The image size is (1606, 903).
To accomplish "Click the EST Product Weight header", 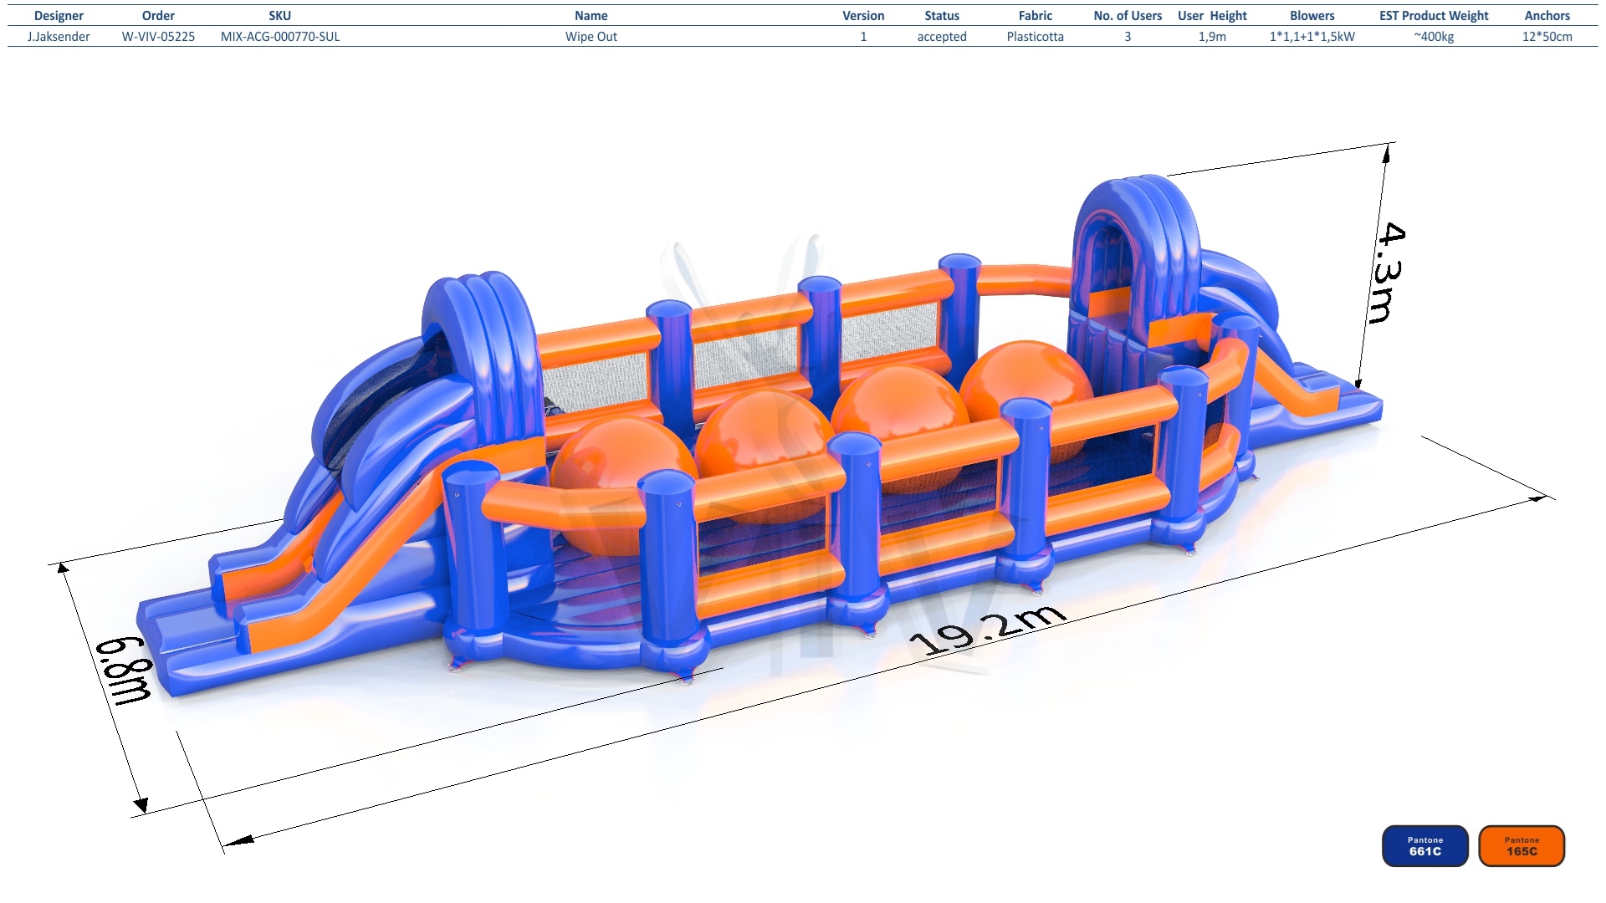I will pyautogui.click(x=1434, y=16).
